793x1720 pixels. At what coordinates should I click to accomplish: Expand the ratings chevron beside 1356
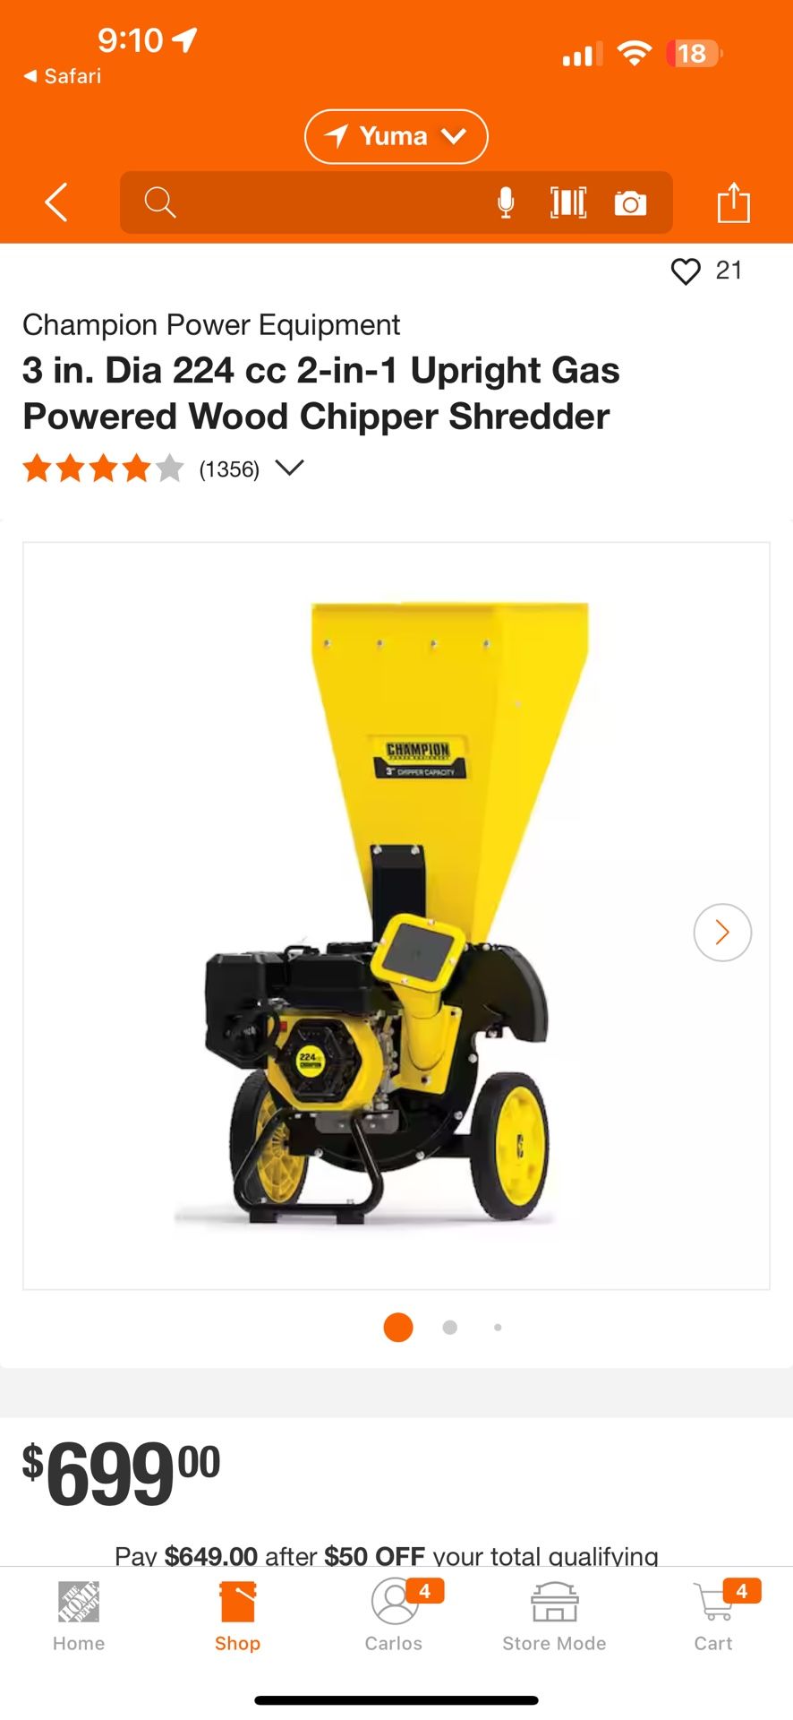pyautogui.click(x=289, y=468)
